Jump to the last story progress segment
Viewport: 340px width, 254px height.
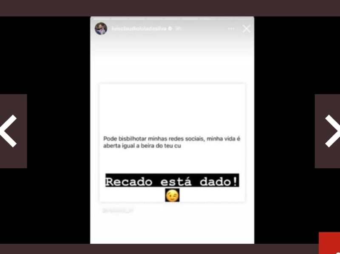point(243,19)
